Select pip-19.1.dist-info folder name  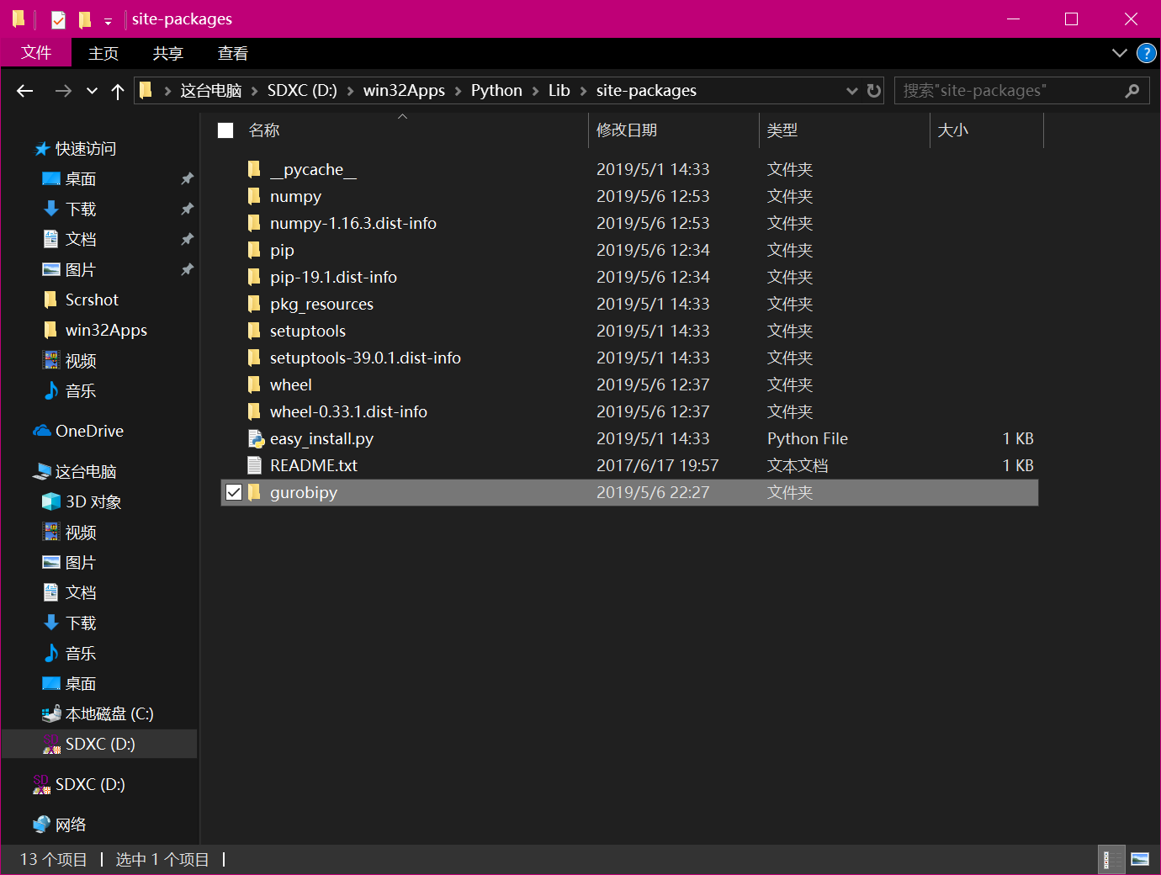point(333,277)
